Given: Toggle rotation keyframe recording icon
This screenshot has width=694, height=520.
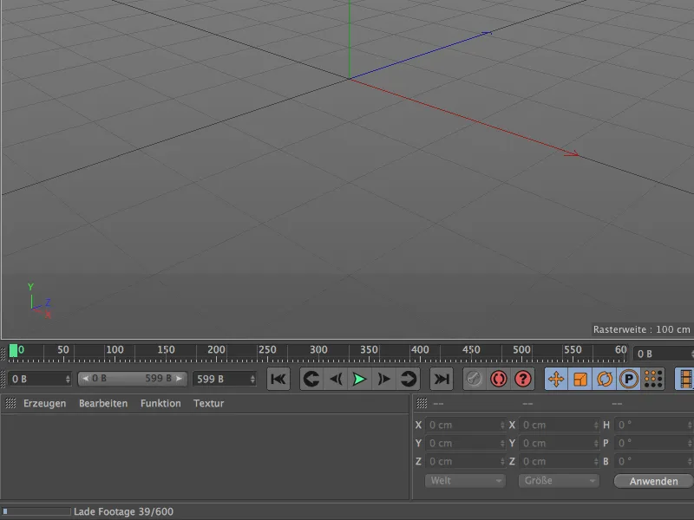Looking at the screenshot, I should tap(605, 379).
